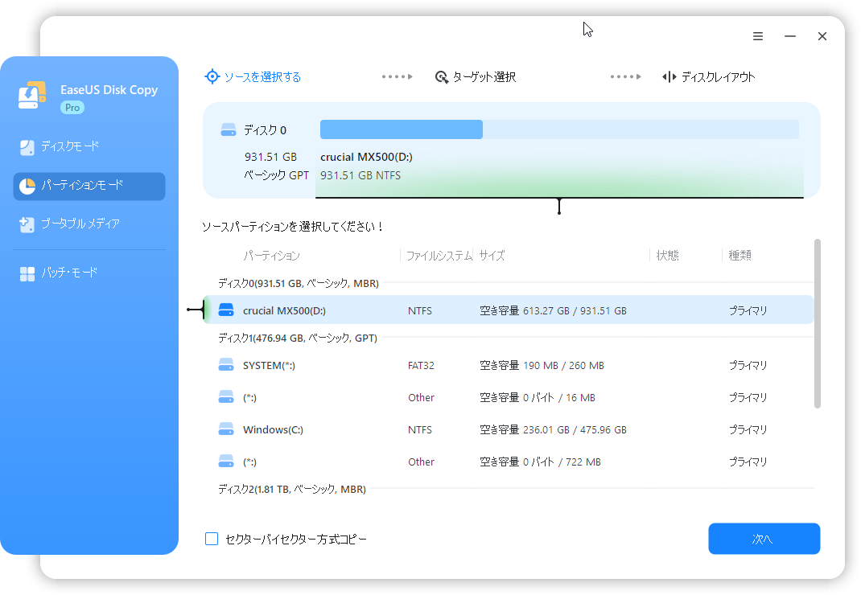Click the drive icon beside crucial MX500(D:) in the list

tap(226, 310)
